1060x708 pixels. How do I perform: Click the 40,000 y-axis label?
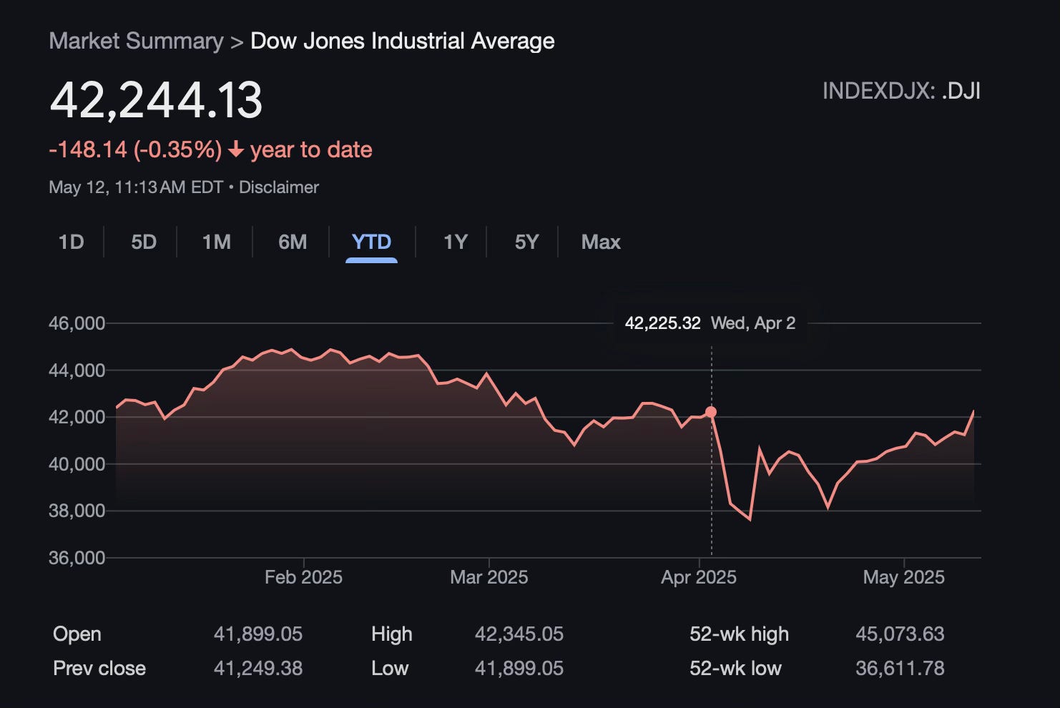77,464
